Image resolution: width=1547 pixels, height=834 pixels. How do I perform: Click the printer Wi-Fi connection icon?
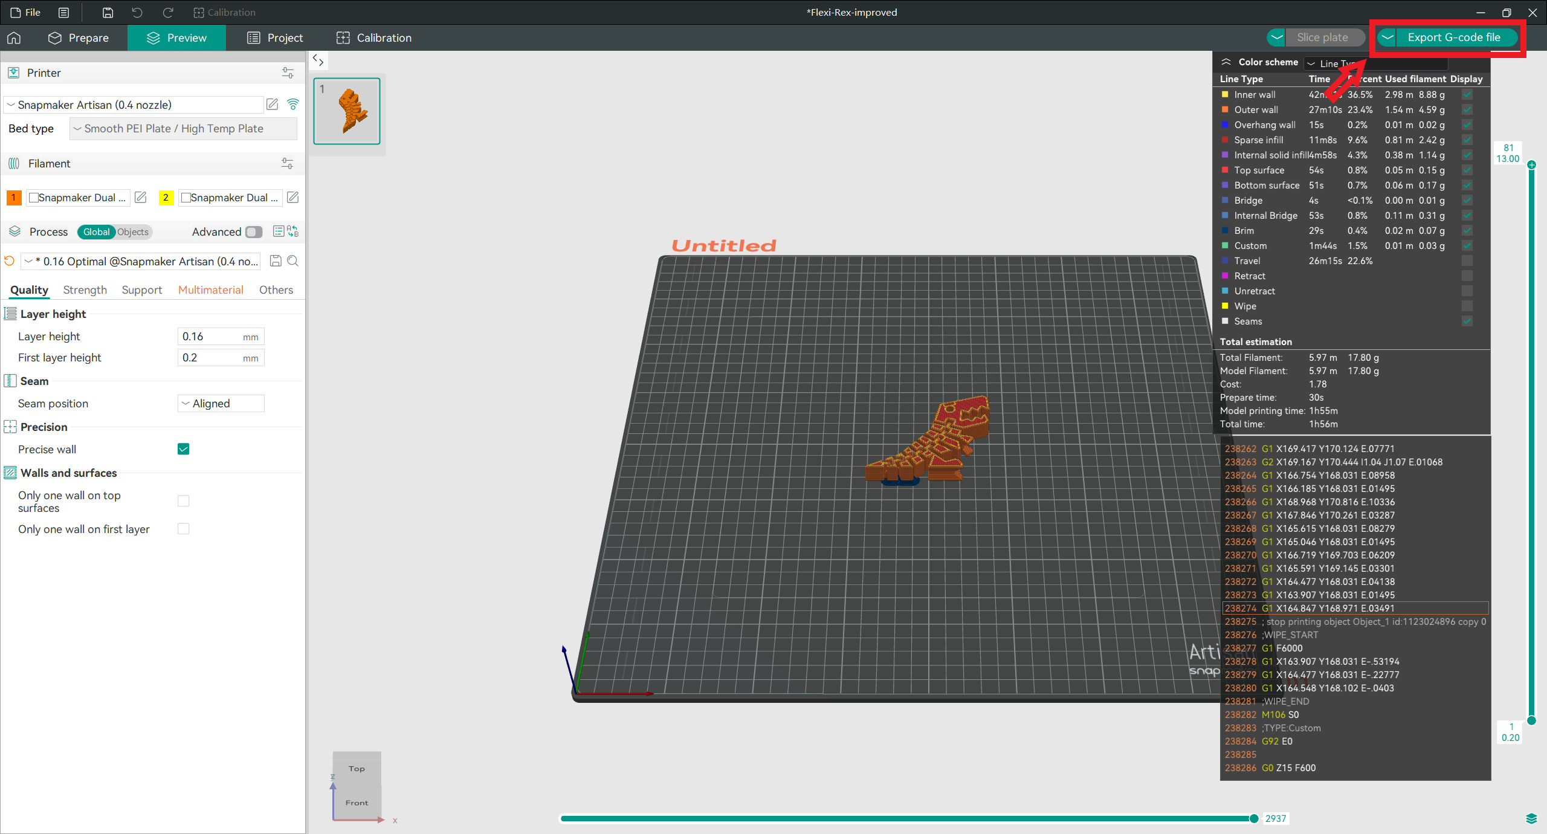[293, 105]
